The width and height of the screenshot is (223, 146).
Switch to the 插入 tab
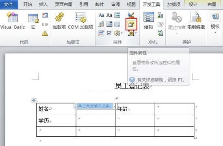[43, 4]
